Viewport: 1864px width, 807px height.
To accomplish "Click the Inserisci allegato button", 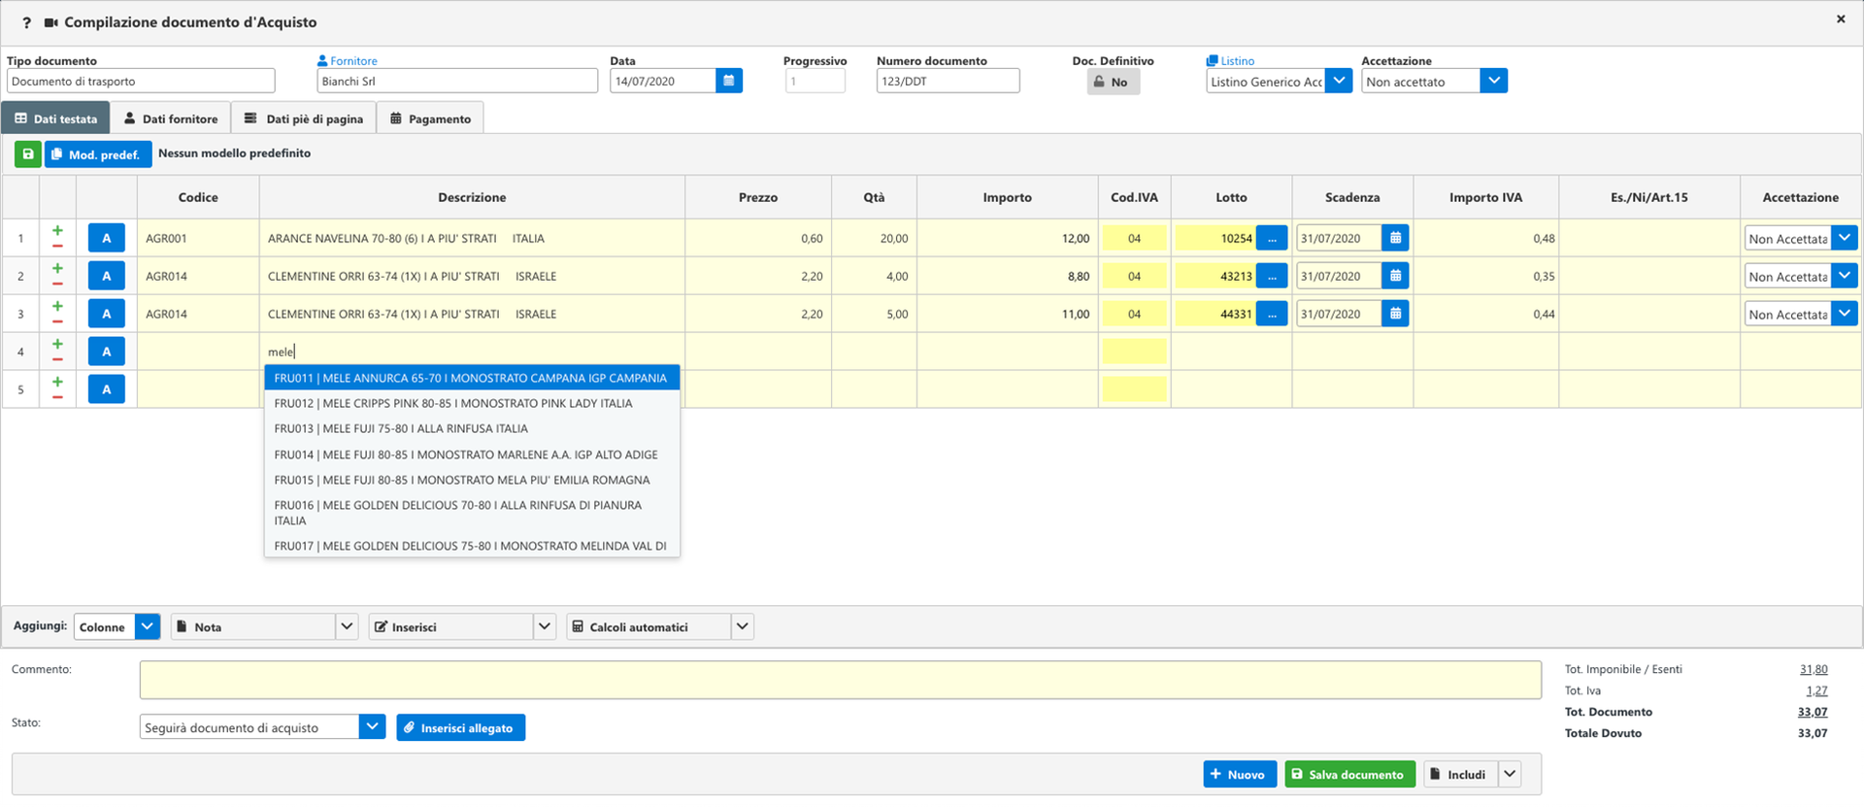I will 460,727.
